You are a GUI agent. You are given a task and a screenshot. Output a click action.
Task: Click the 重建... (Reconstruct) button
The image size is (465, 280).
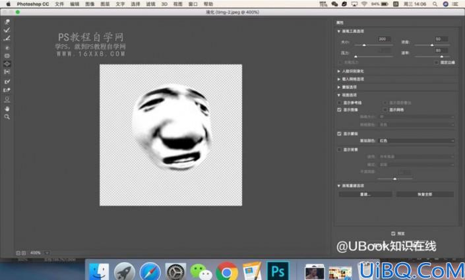coord(365,194)
